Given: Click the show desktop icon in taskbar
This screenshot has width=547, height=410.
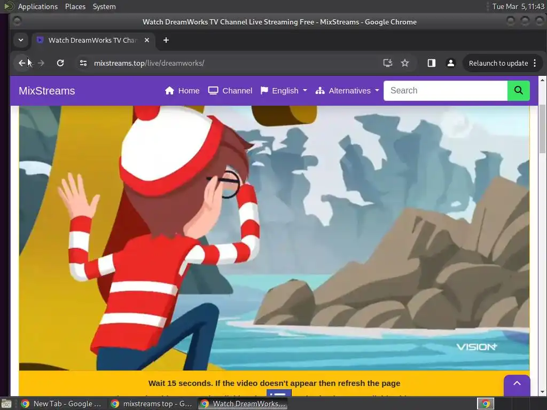Looking at the screenshot, I should [x=6, y=404].
